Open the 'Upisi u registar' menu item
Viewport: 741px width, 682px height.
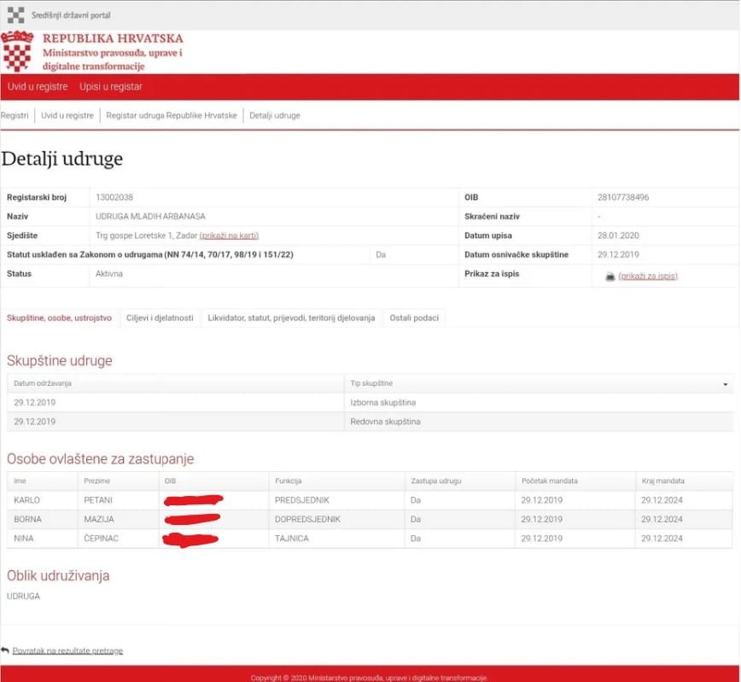[111, 86]
